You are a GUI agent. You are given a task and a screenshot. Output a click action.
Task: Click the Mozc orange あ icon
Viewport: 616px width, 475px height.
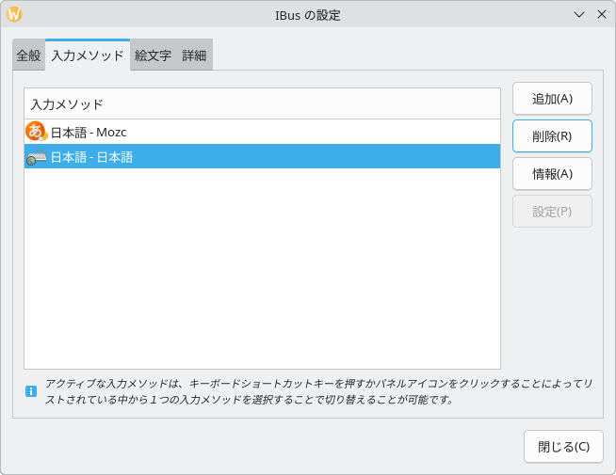(x=36, y=132)
